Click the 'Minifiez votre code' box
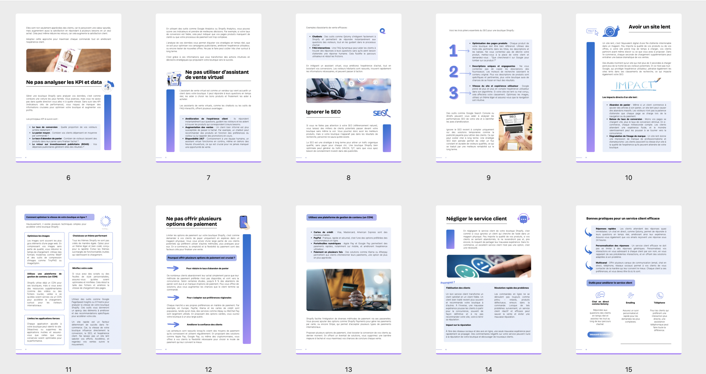The width and height of the screenshot is (706, 374). (90, 277)
